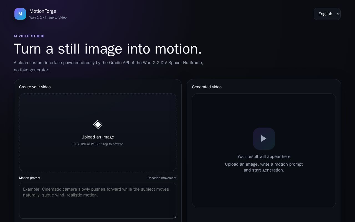Viewport: 355px width, 222px height.
Task: Click the dashed image upload dropzone
Action: pyautogui.click(x=98, y=132)
